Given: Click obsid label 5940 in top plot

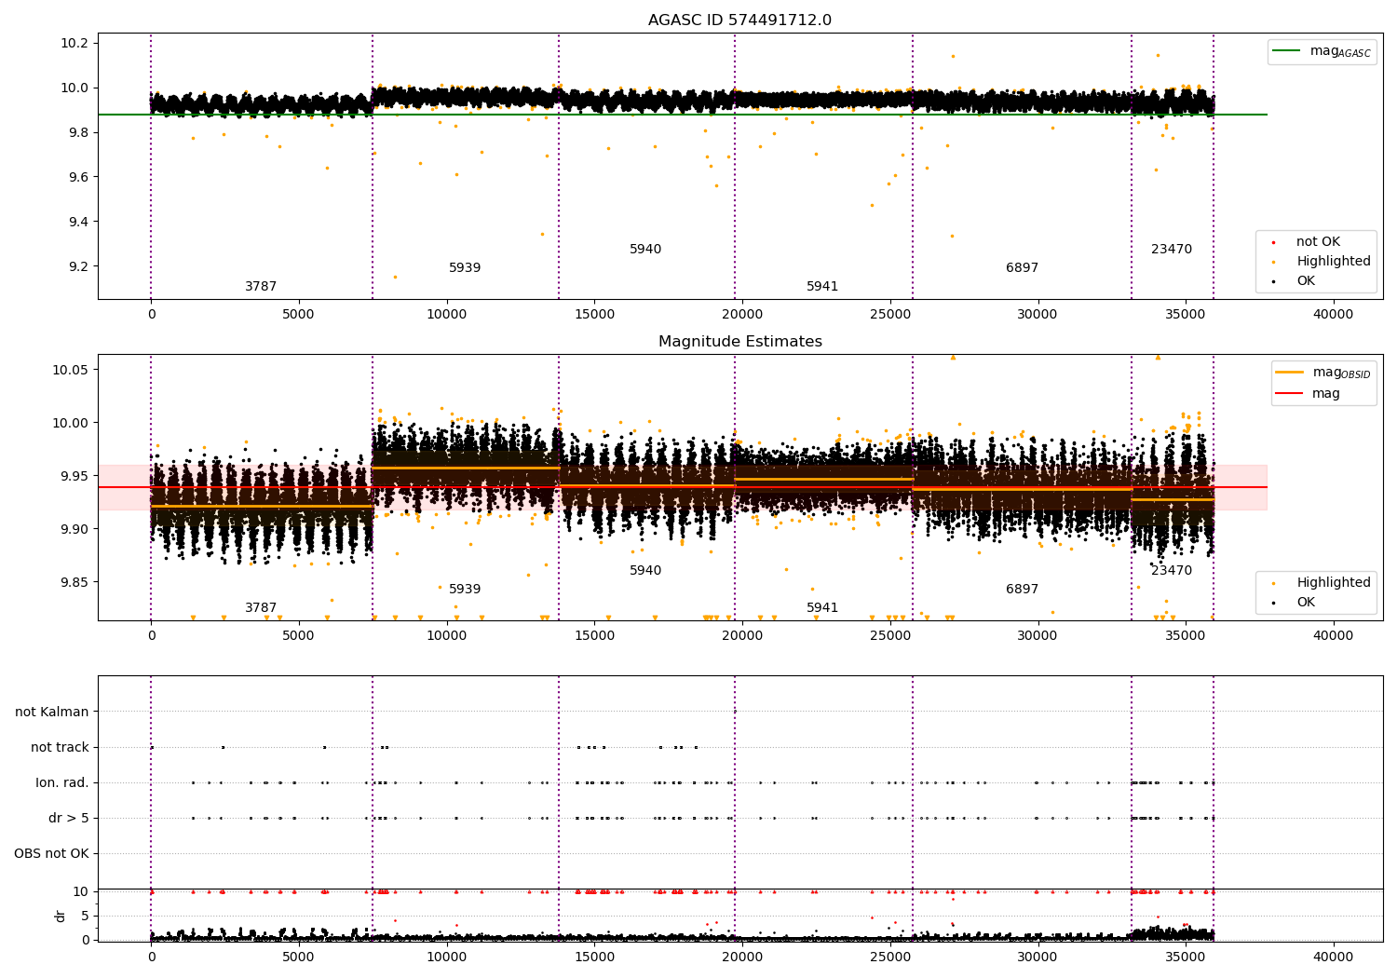Looking at the screenshot, I should (645, 250).
